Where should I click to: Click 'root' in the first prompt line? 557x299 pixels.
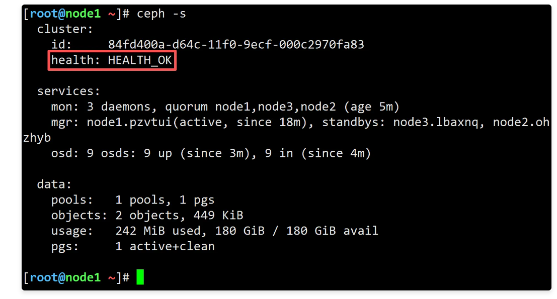coord(44,14)
